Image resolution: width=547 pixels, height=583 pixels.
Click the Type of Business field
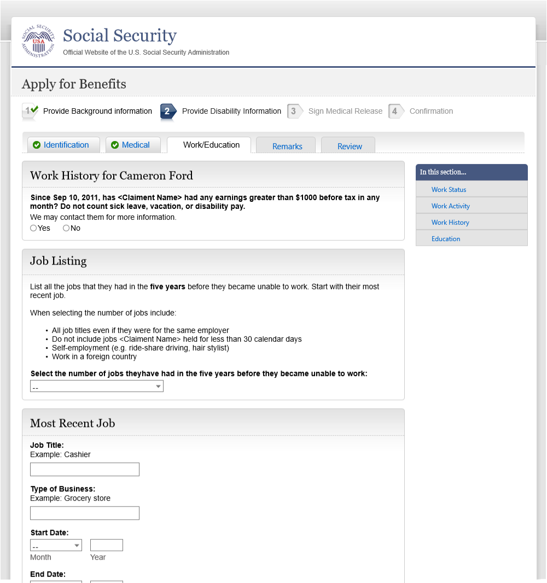coord(85,513)
